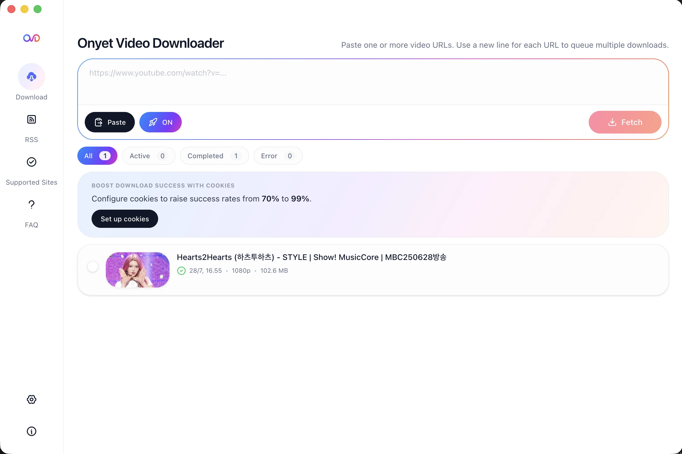This screenshot has height=454, width=682.
Task: Toggle the rocket boost ON switch
Action: click(161, 122)
